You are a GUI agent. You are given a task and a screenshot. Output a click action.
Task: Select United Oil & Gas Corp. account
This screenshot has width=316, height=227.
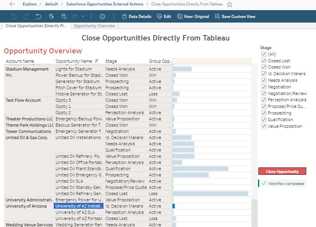(26, 138)
